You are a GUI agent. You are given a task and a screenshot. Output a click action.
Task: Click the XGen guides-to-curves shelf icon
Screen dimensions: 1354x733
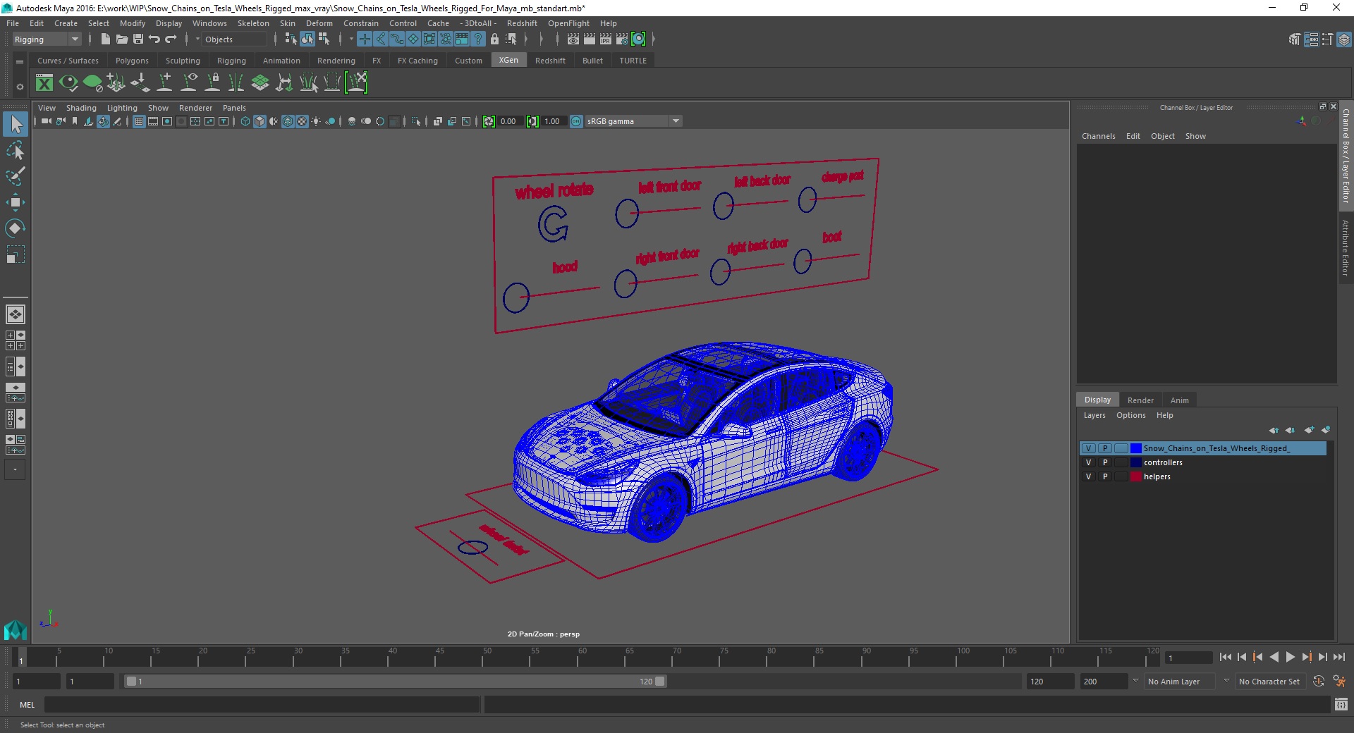point(284,82)
